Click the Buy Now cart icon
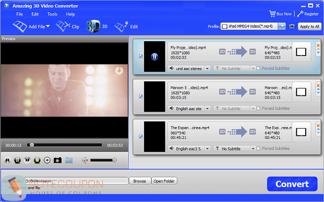324x202 pixels. pyautogui.click(x=272, y=13)
